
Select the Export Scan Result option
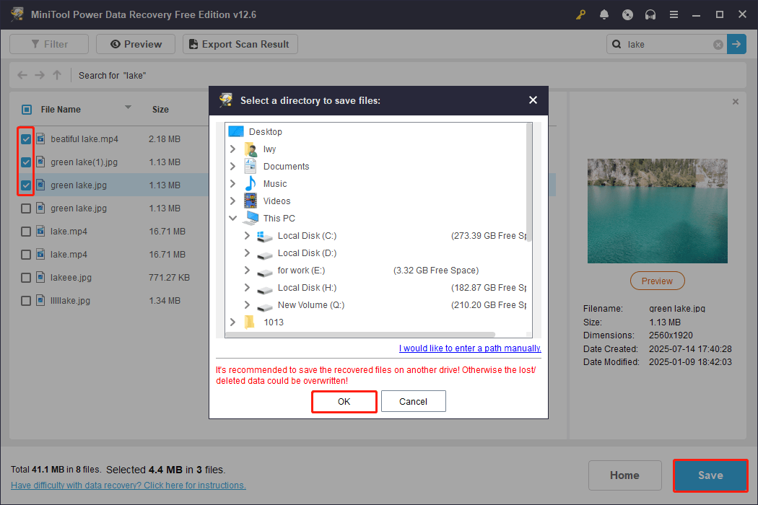click(x=240, y=44)
